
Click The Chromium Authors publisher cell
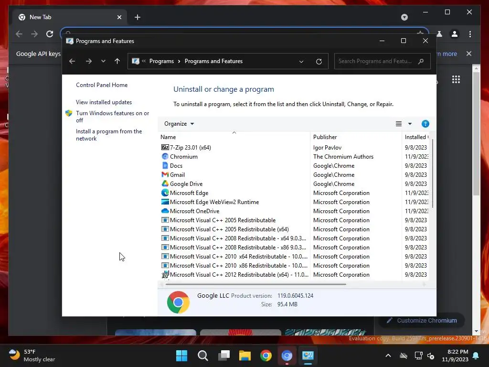343,156
